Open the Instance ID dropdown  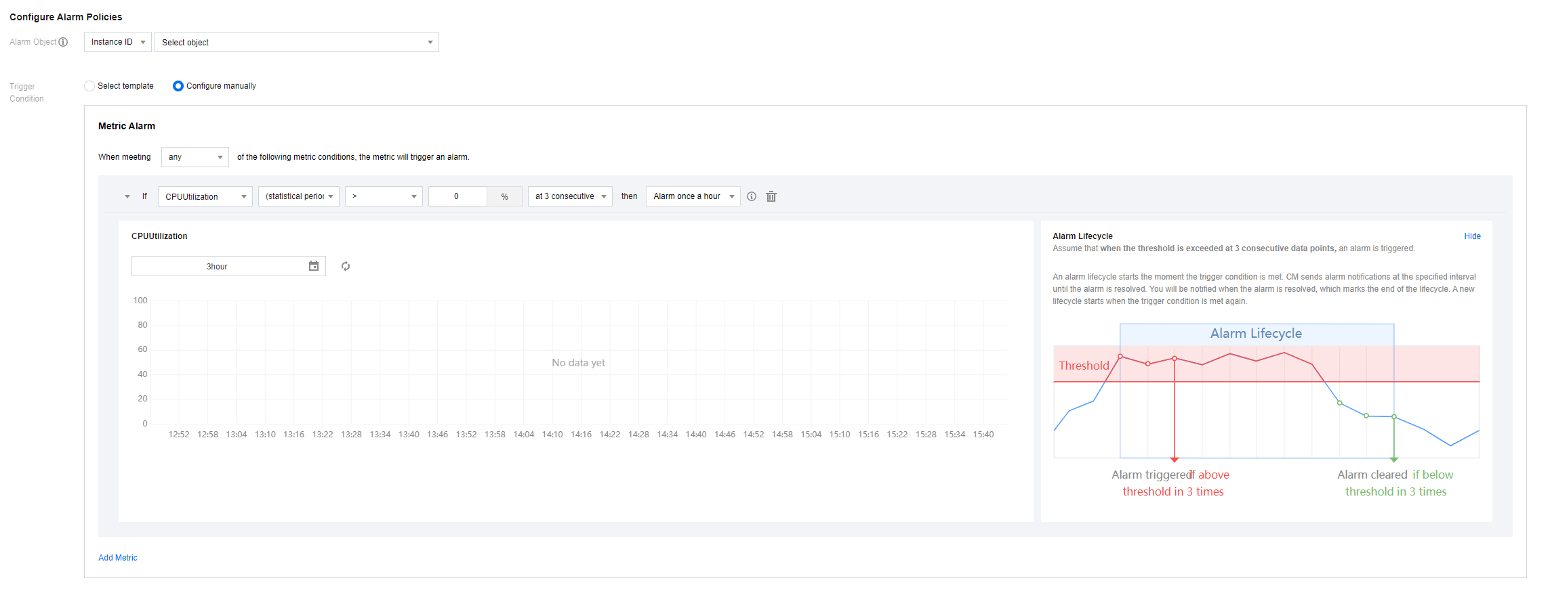[x=118, y=42]
